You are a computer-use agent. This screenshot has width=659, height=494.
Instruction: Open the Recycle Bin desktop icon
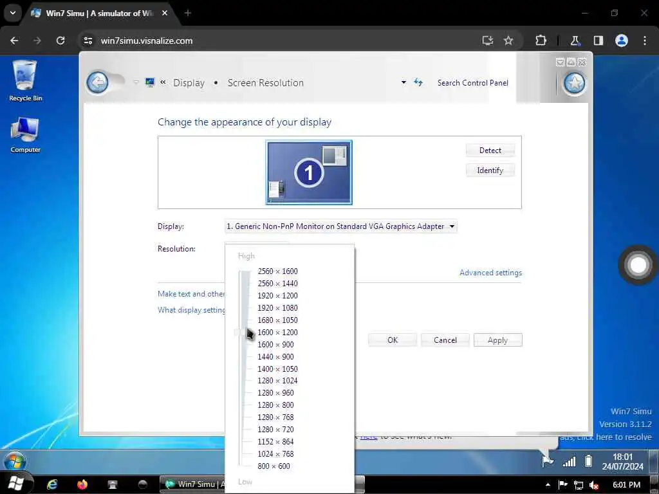[x=25, y=80]
